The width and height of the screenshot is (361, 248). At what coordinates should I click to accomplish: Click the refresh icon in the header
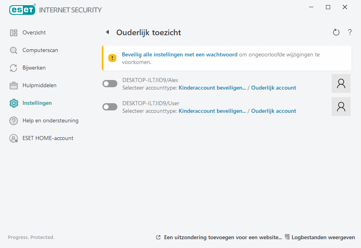[336, 32]
